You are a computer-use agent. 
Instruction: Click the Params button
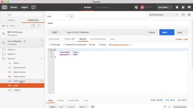click(152, 32)
